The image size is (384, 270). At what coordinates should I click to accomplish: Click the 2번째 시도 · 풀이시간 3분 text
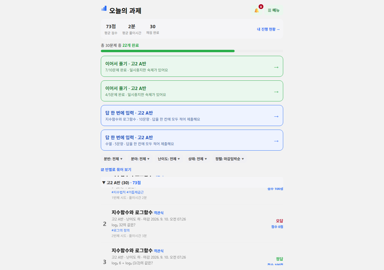coord(129,236)
